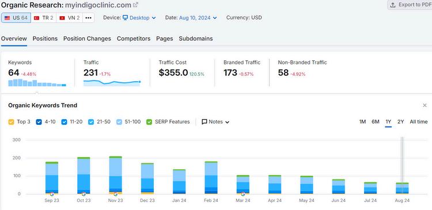The image size is (432, 210).
Task: Switch to the Overview tab
Action: coord(14,39)
